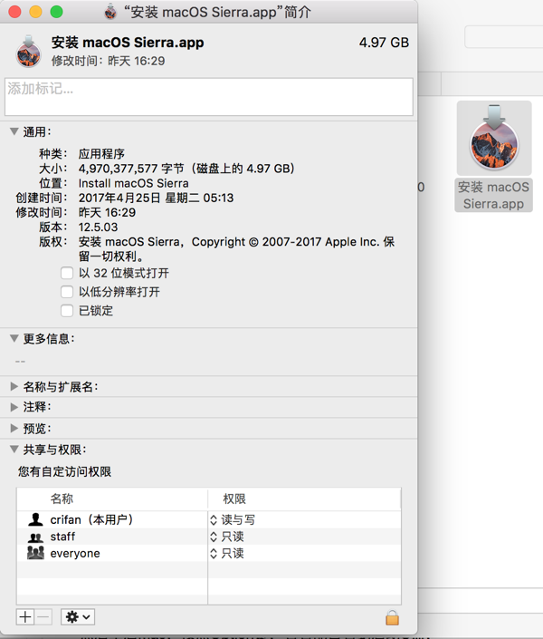The width and height of the screenshot is (543, 639).
Task: Click the header 修改时间：昨天 16:29 text
Action: [109, 61]
